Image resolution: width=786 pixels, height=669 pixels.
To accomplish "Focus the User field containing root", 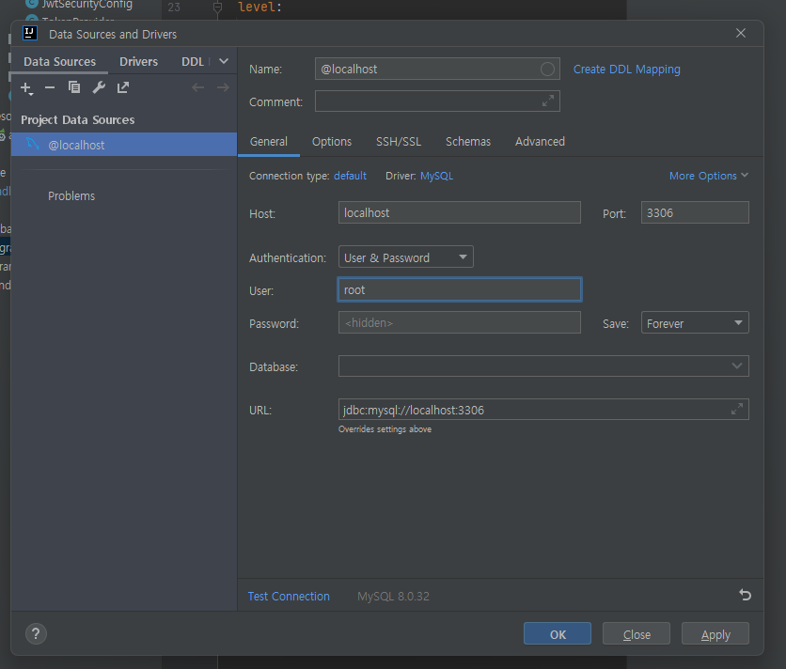I will point(460,289).
